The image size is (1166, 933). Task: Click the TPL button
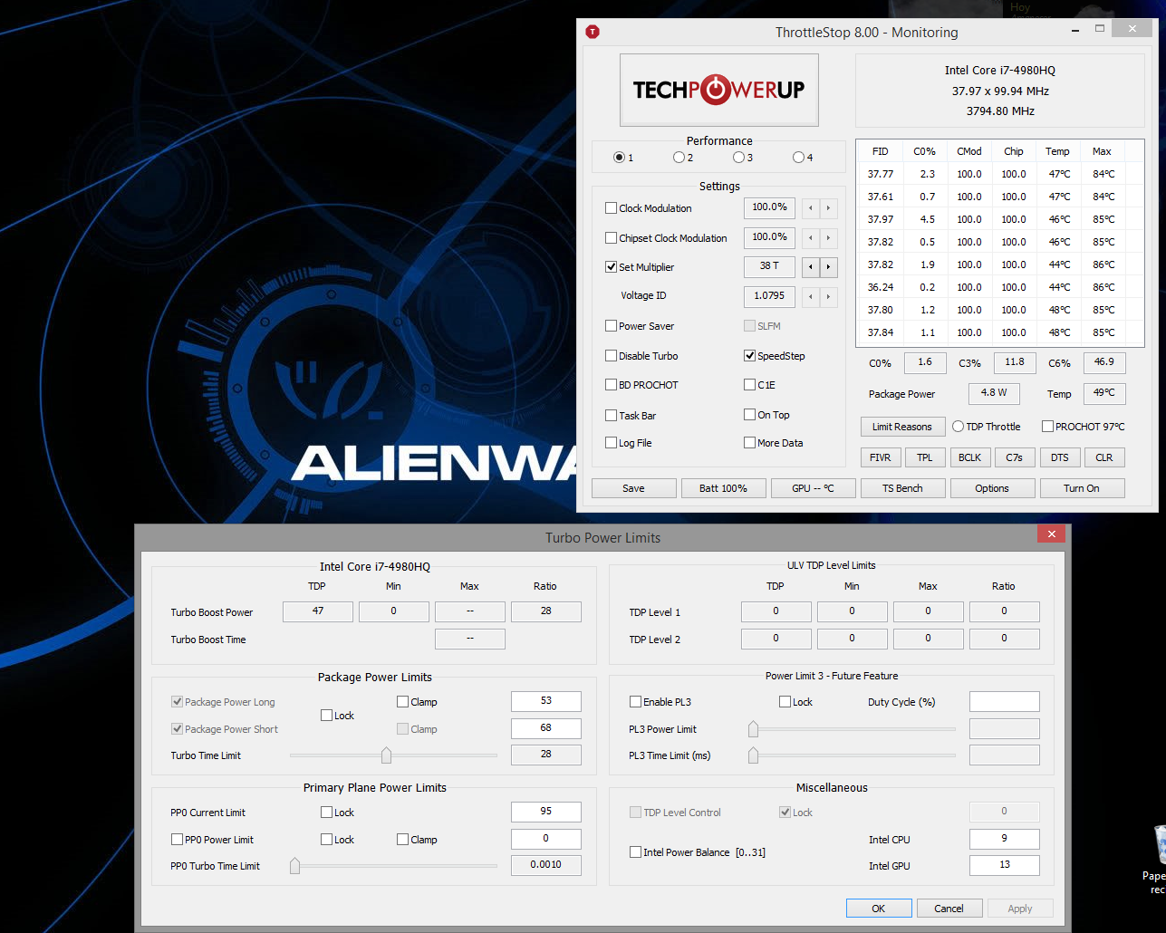click(924, 457)
